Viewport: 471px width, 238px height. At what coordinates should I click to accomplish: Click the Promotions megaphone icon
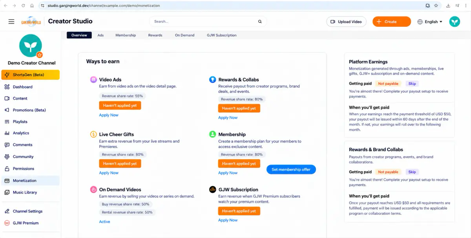coord(7,110)
